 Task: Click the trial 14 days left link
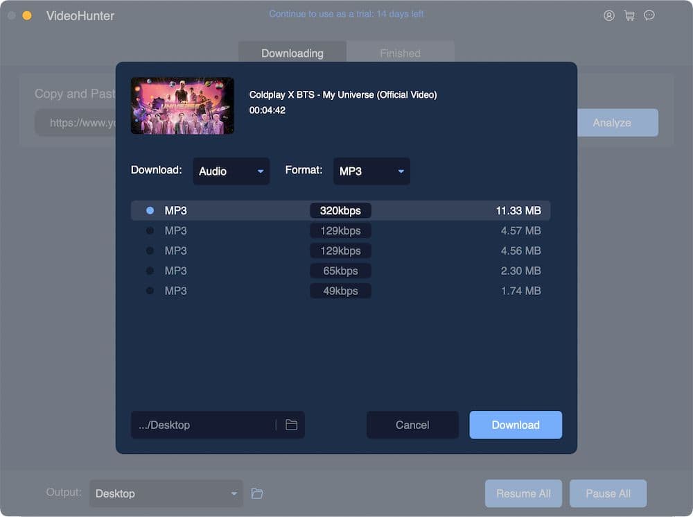pyautogui.click(x=346, y=14)
